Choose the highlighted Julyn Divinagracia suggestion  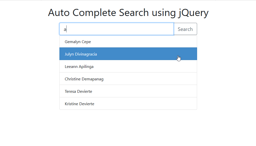pos(128,54)
